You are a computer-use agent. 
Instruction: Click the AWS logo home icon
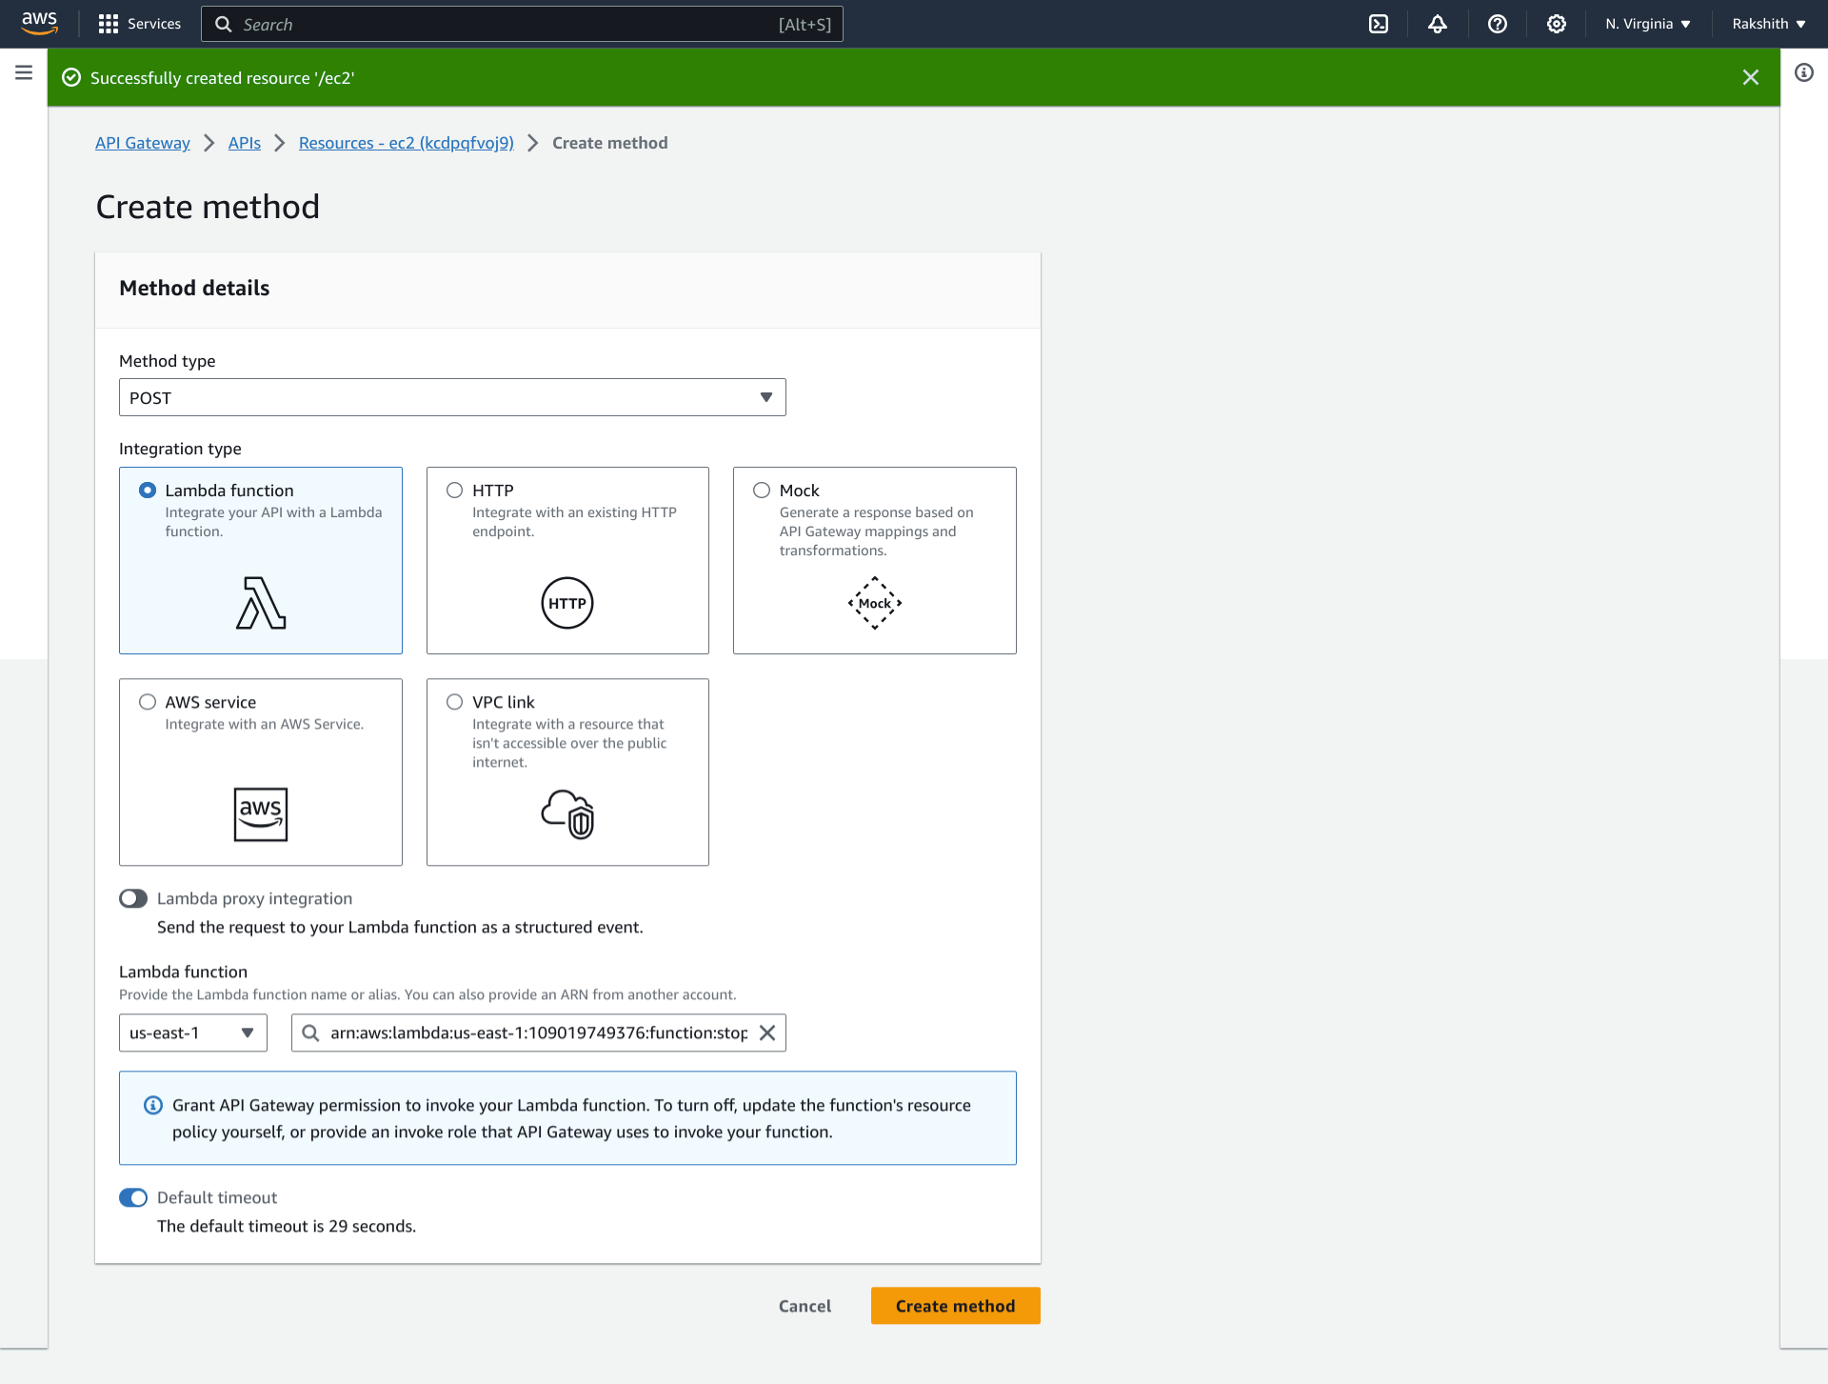click(x=39, y=23)
